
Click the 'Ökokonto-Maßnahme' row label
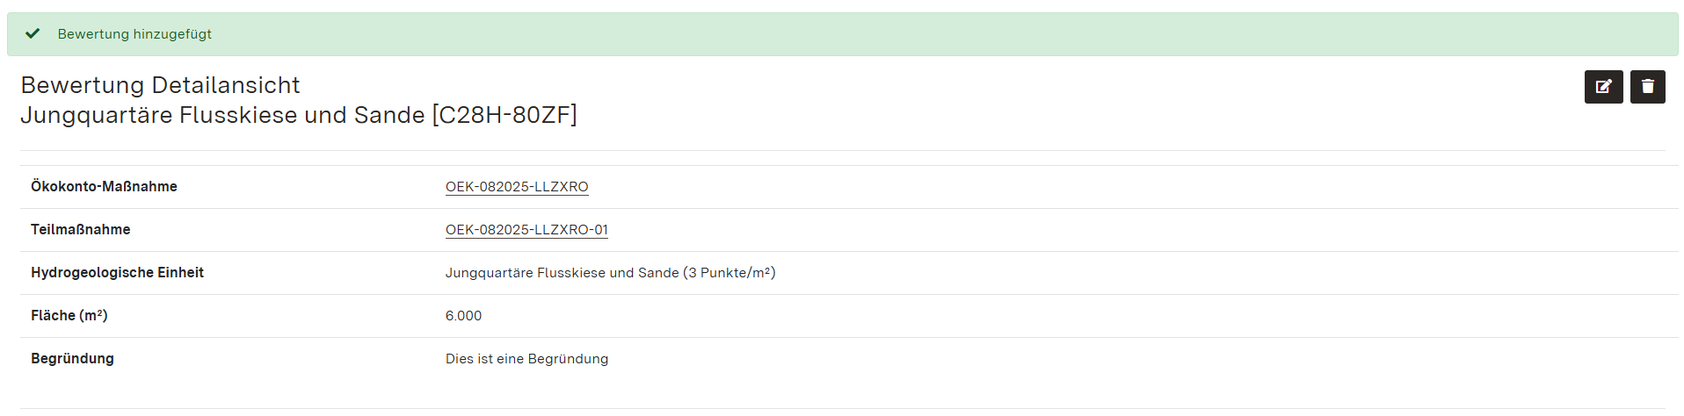pyautogui.click(x=104, y=187)
